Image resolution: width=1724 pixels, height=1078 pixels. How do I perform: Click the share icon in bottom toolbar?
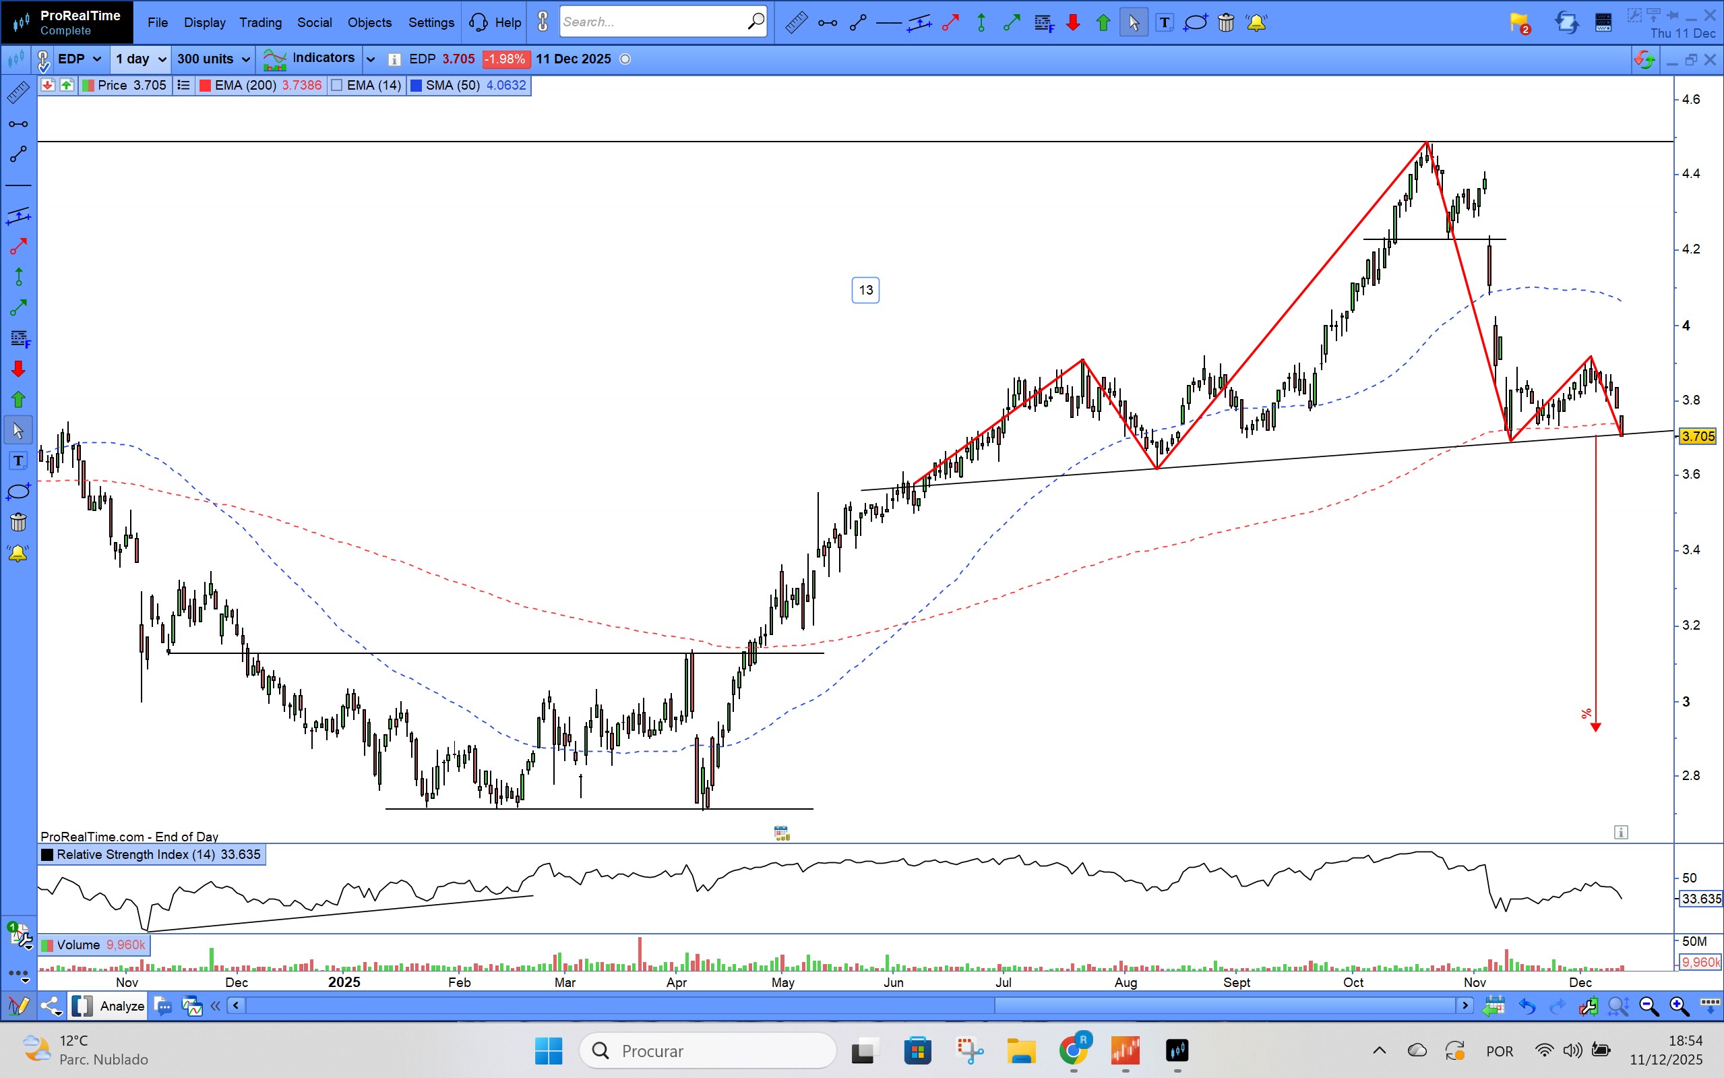coord(51,1006)
